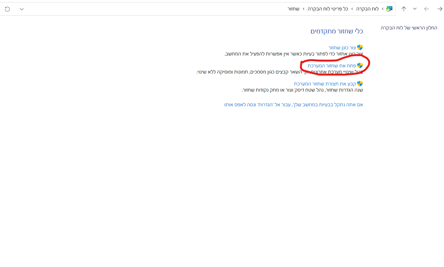Click description text mentioning 'כאשר אין אפשרות להפעיל את המחשב'
The image size is (444, 267).
(x=294, y=54)
